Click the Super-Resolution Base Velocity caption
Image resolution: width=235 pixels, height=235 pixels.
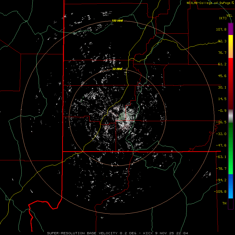pos(117,233)
